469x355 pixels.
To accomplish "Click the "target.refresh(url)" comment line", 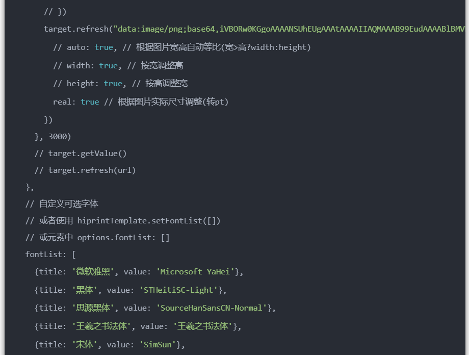I will 85,170.
